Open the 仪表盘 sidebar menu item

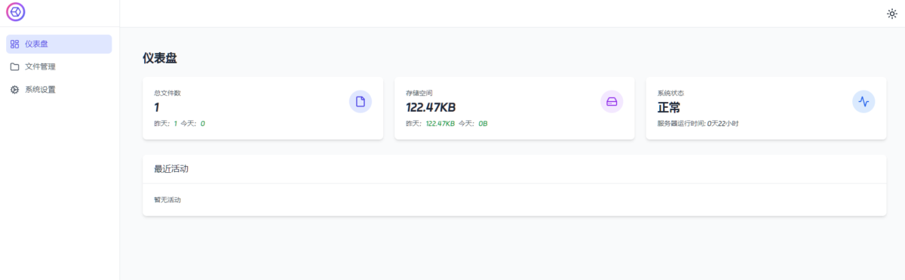point(59,44)
